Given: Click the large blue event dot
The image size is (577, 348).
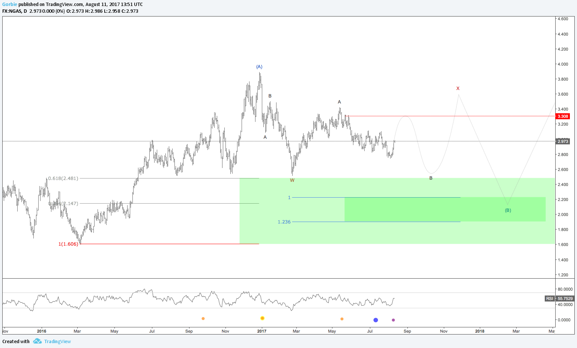Looking at the screenshot, I should (x=376, y=320).
